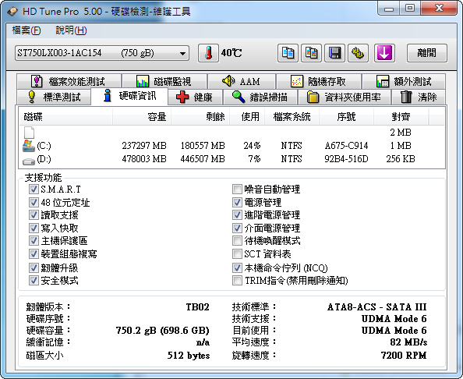The height and width of the screenshot is (379, 463).
Task: Click the thermometer temperature icon
Action: (208, 53)
